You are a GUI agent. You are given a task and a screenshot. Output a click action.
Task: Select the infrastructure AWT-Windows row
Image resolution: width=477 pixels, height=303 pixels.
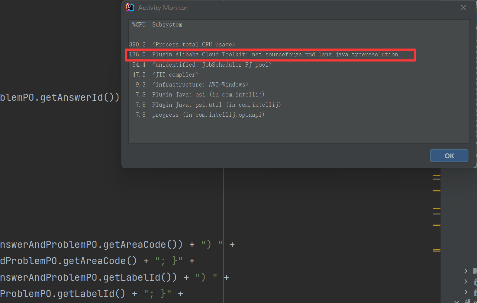click(x=299, y=84)
